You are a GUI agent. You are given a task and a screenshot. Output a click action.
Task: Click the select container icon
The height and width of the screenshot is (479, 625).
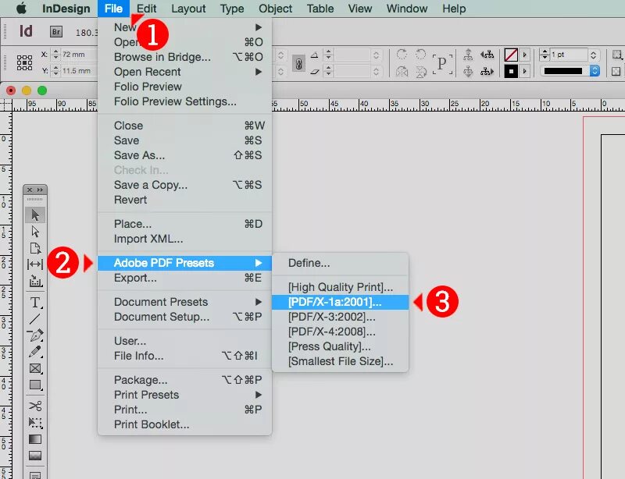tap(468, 55)
